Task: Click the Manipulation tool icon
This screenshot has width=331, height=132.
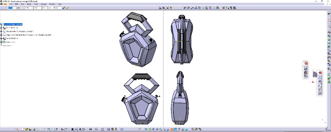Action: coord(160,8)
